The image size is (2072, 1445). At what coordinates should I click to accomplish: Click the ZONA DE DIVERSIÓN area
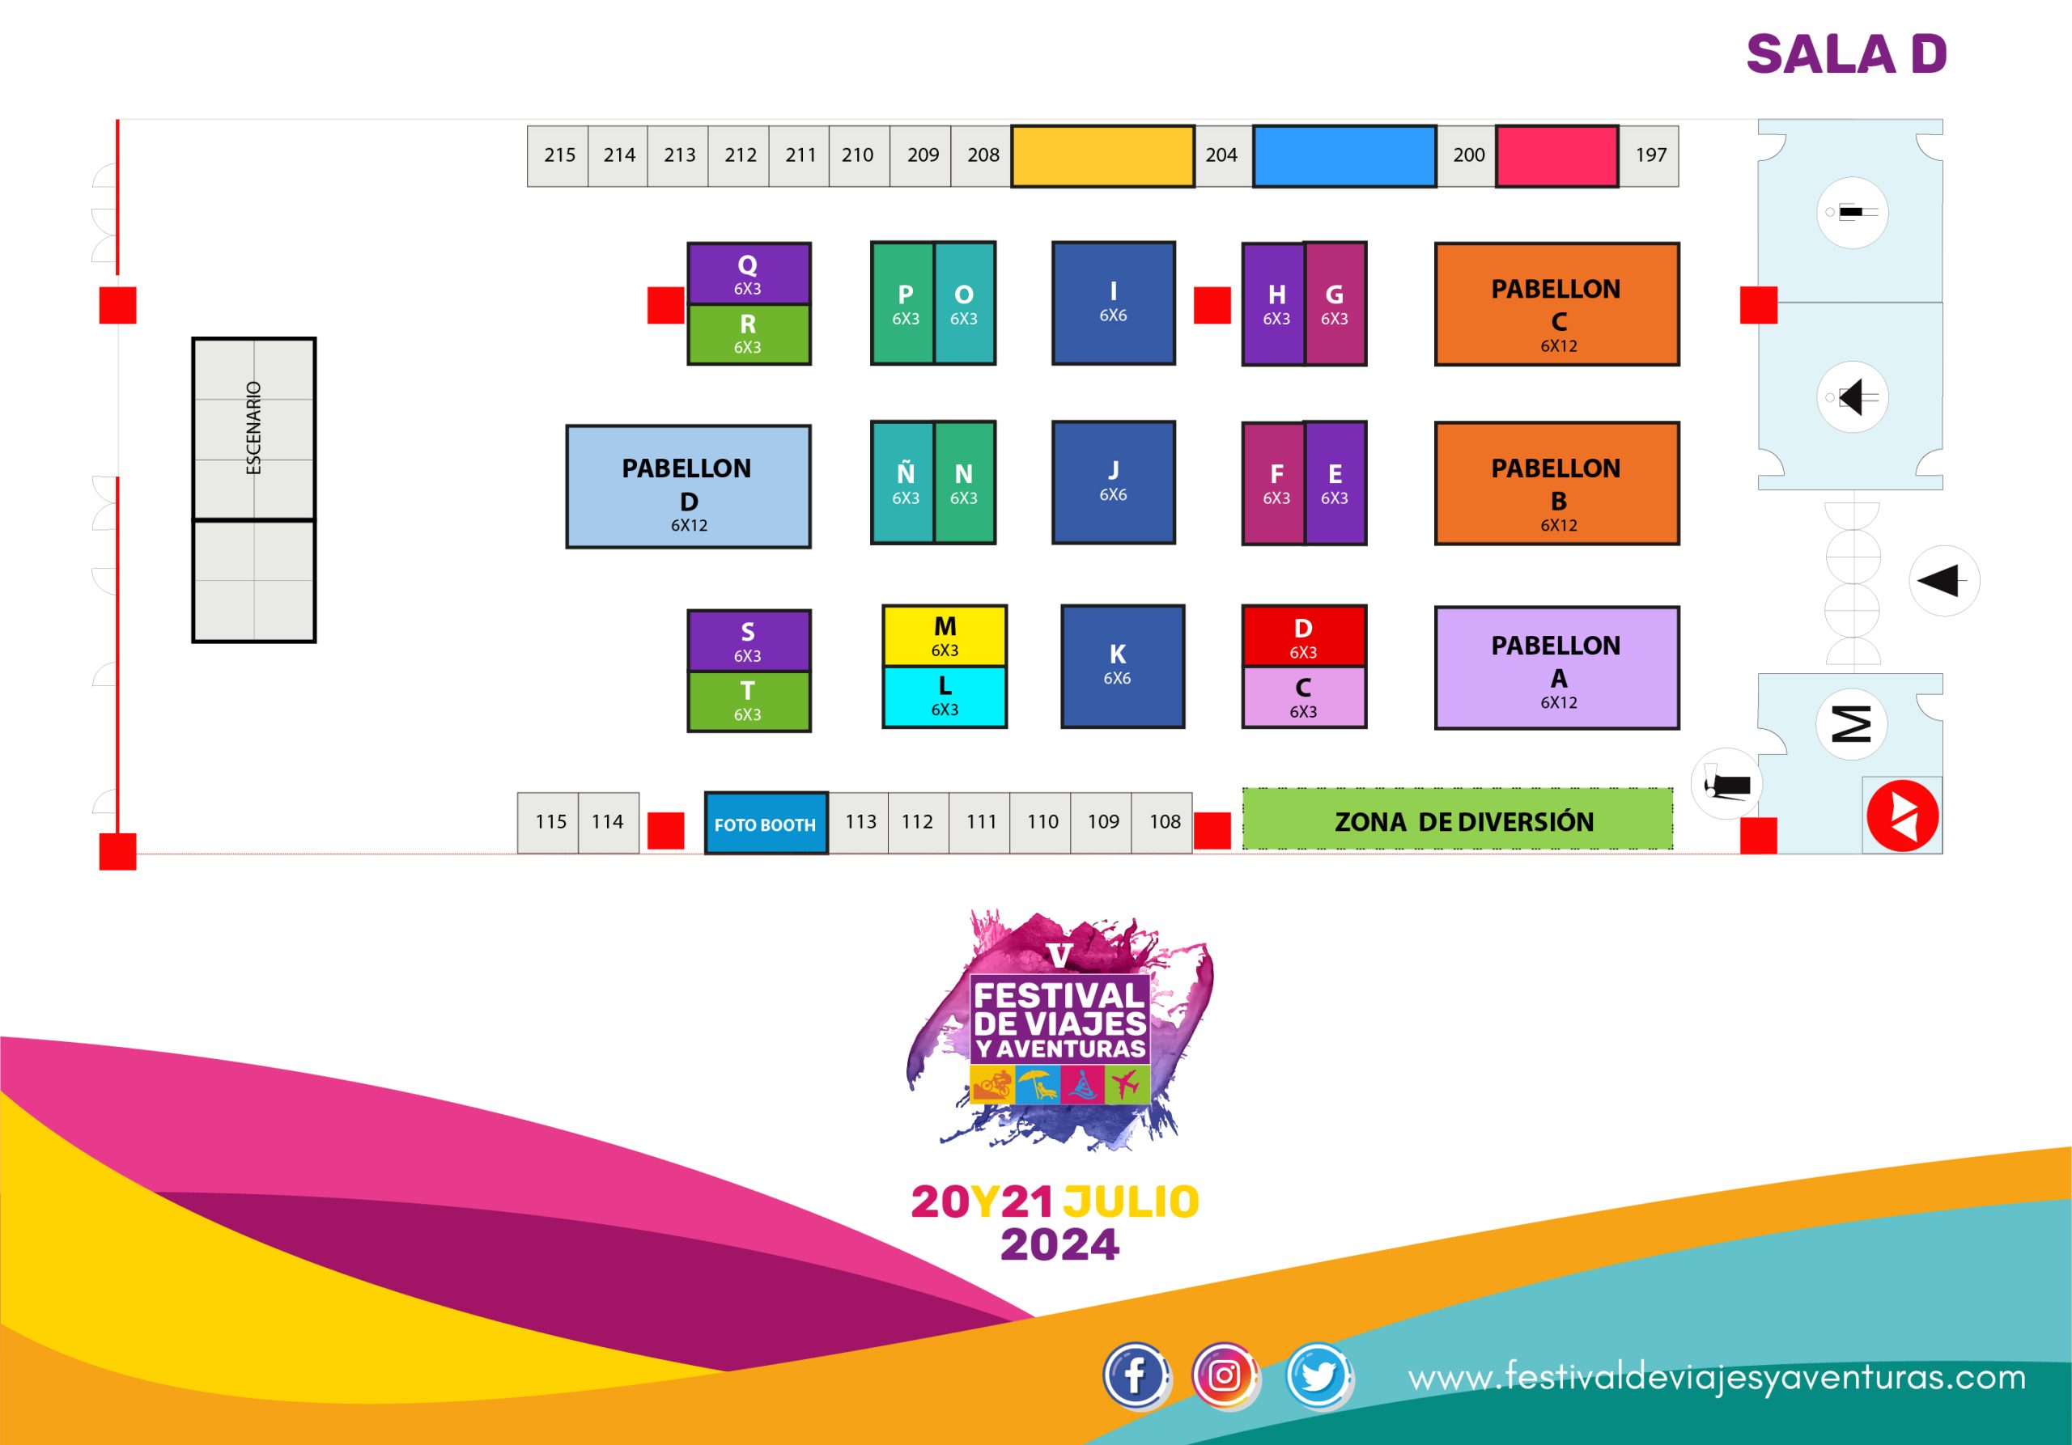[x=1458, y=820]
